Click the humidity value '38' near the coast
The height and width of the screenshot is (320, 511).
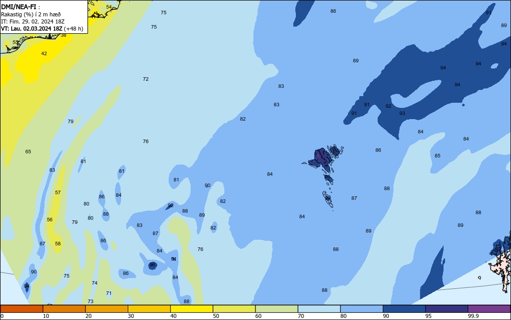(x=63, y=35)
